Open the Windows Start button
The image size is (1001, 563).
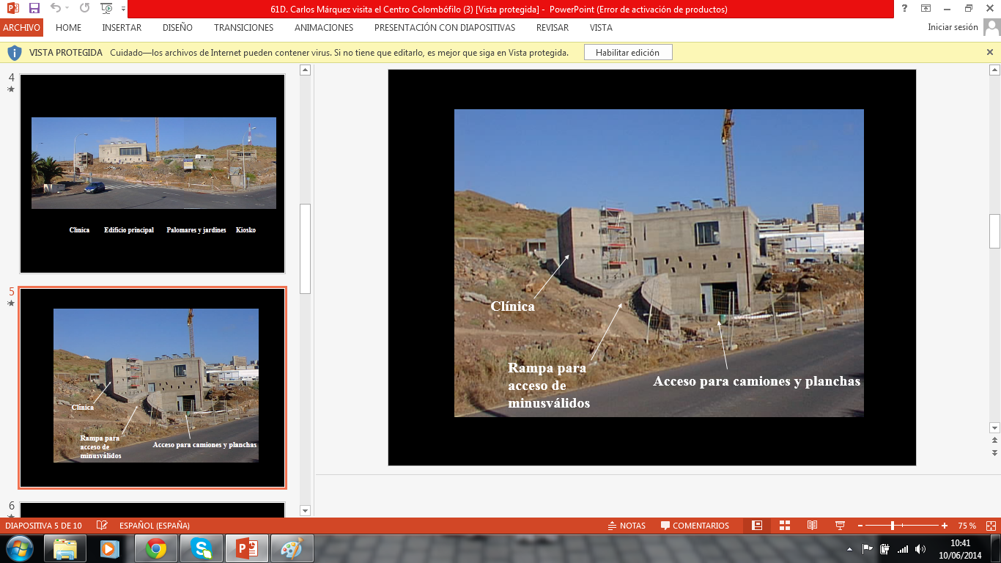click(19, 548)
